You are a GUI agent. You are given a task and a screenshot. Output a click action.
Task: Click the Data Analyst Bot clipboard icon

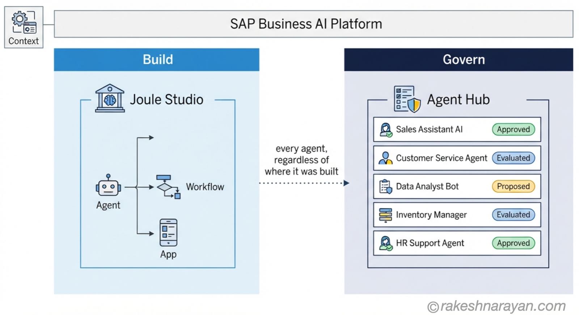click(x=385, y=186)
